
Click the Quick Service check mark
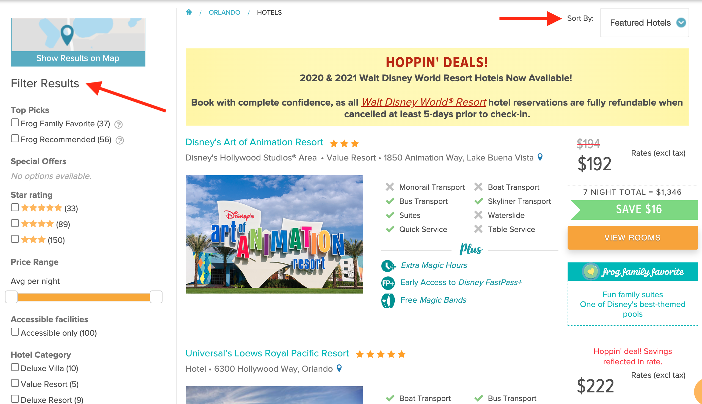coord(390,229)
